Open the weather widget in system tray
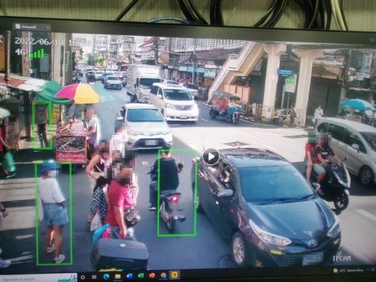This screenshot has height=282, width=376. (x=348, y=269)
